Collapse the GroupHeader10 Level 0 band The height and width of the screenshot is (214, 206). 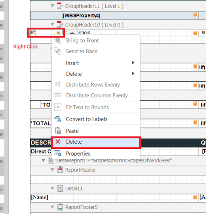[52, 25]
